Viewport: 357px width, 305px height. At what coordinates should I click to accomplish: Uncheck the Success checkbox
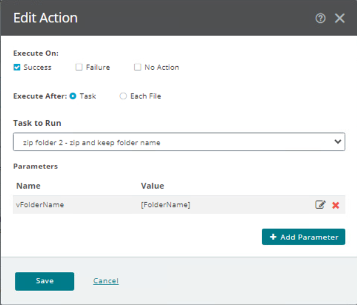[x=17, y=67]
